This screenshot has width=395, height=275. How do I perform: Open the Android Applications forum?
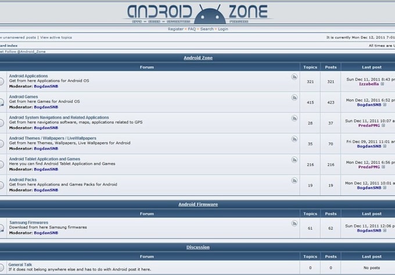pyautogui.click(x=28, y=76)
